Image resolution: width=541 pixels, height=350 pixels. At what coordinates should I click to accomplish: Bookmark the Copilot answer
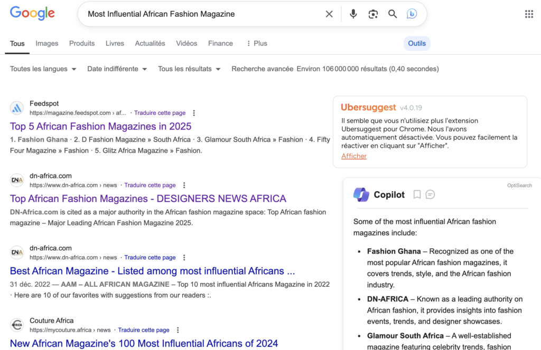click(417, 195)
